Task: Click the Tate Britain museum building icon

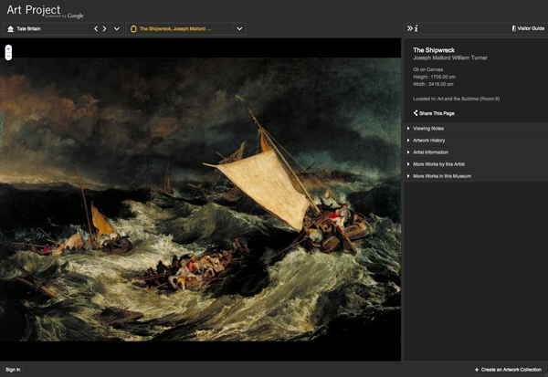Action: click(x=10, y=29)
